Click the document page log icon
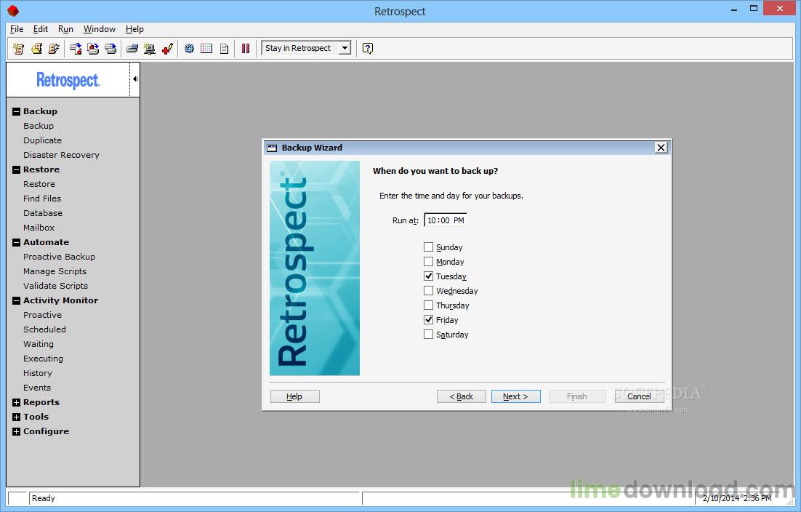The width and height of the screenshot is (801, 512). [224, 49]
